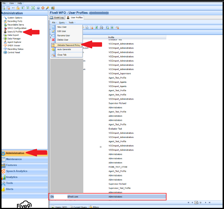The image size is (224, 209).
Task: Open Recordable Items tree item
Action: pos(16,25)
